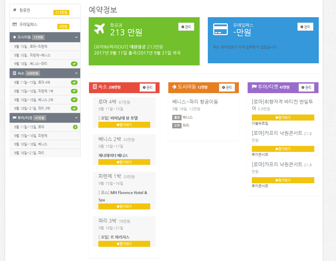Click the 208만원 badge in sidebar 숙소 header

pos(33,73)
